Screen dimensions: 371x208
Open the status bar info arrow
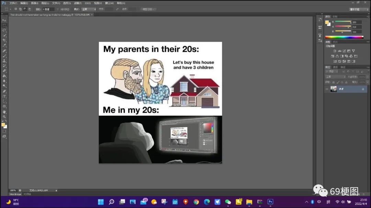tap(56, 190)
